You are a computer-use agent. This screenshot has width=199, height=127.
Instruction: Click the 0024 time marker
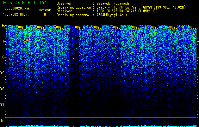point(79,27)
